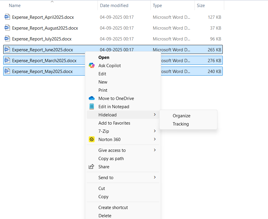Choose Organize from Hideload submenu
This screenshot has height=219, width=268.
tap(181, 116)
